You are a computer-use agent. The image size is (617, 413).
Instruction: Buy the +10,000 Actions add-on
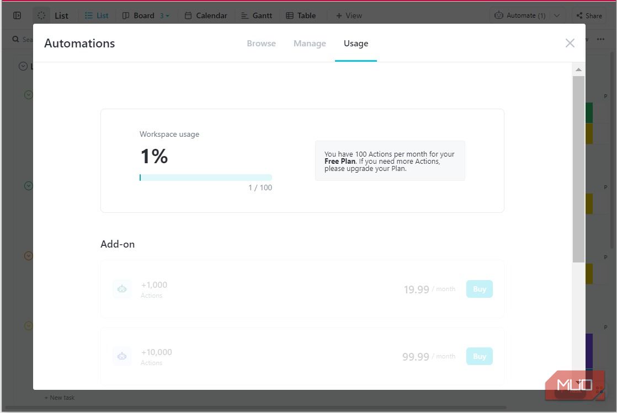(479, 356)
